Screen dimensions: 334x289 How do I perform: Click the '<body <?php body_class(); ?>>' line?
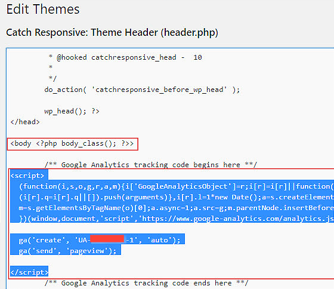(x=72, y=143)
